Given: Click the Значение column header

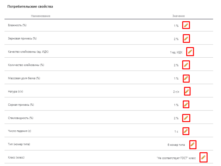Looking at the screenshot, I should tap(178, 16).
